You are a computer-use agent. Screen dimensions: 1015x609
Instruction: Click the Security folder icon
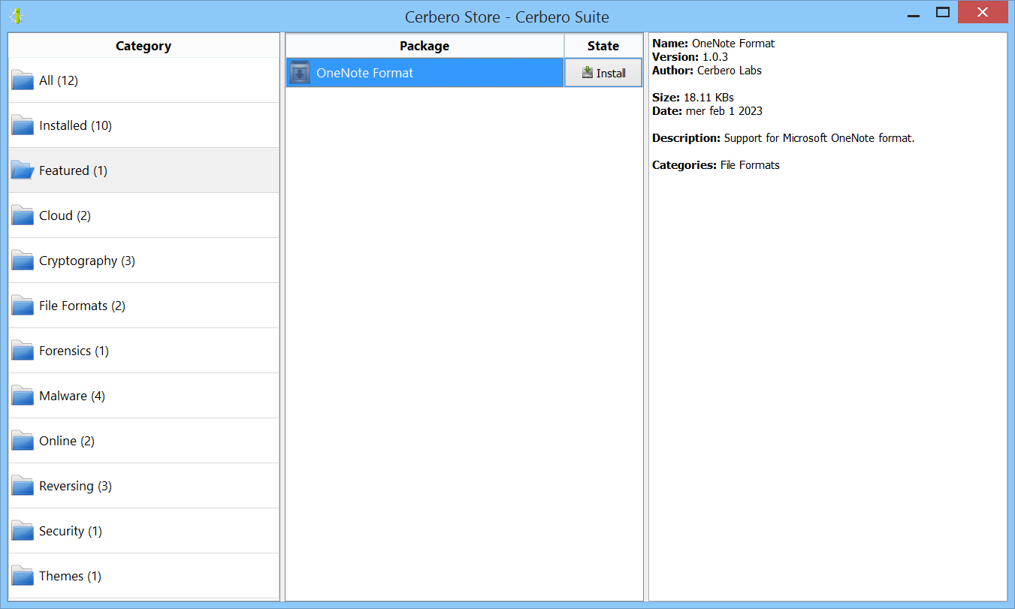click(x=23, y=531)
